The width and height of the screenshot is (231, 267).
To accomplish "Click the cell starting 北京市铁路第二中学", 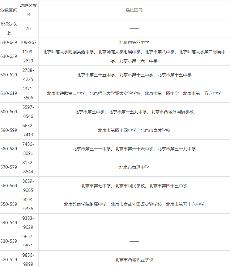I will click(x=134, y=93).
